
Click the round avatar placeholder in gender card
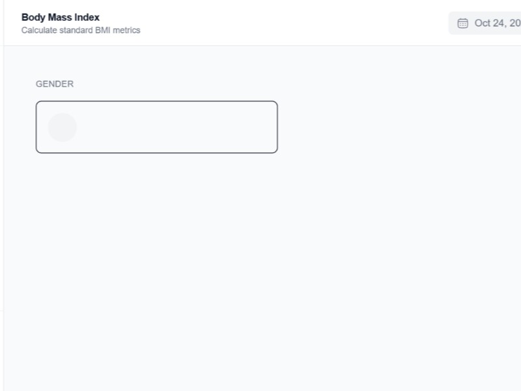(63, 127)
